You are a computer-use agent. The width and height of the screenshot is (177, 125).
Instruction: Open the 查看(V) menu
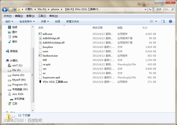(x=31, y=16)
